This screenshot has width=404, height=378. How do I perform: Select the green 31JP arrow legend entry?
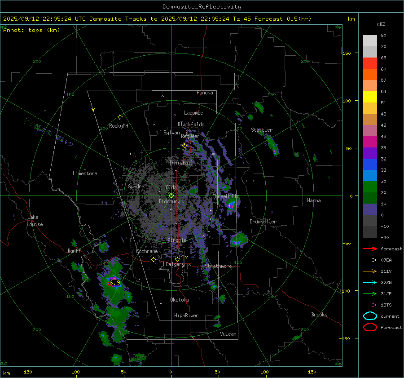[x=370, y=294]
